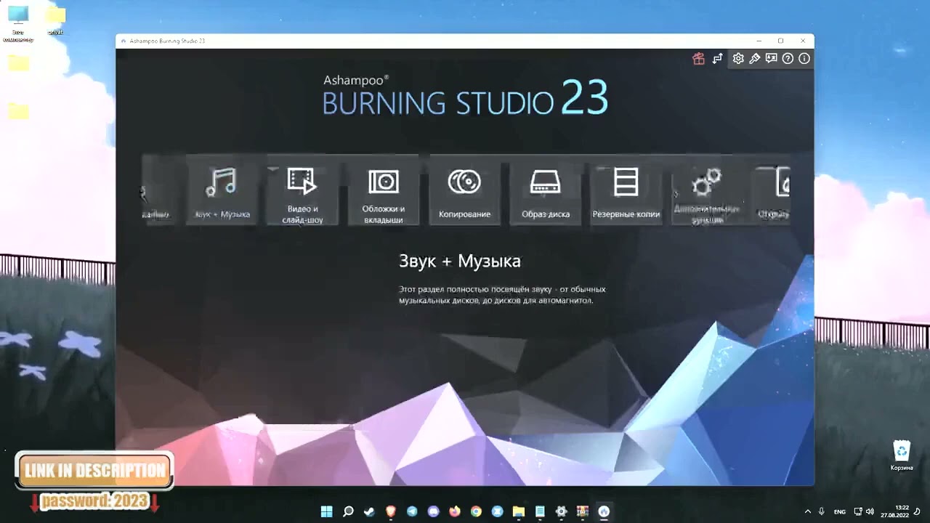The height and width of the screenshot is (523, 930).
Task: Select the privat desktop folder
Action: pos(55,20)
